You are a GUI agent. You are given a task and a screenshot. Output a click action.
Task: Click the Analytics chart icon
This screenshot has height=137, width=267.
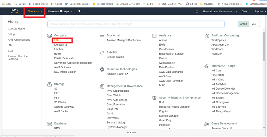click(154, 36)
